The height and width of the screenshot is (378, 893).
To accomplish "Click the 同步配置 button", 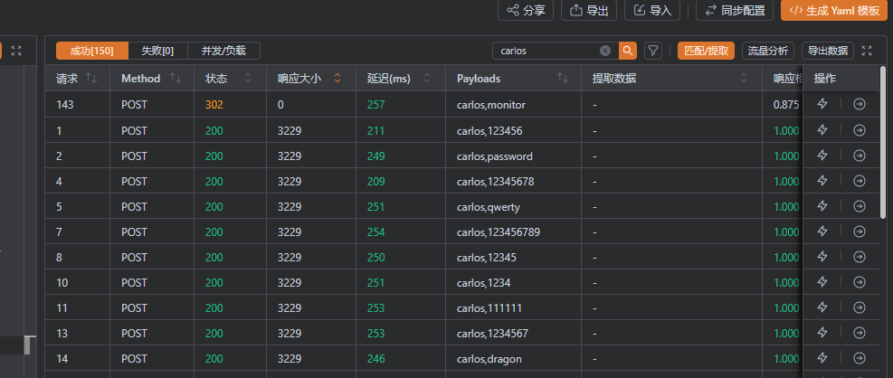I will pos(735,10).
